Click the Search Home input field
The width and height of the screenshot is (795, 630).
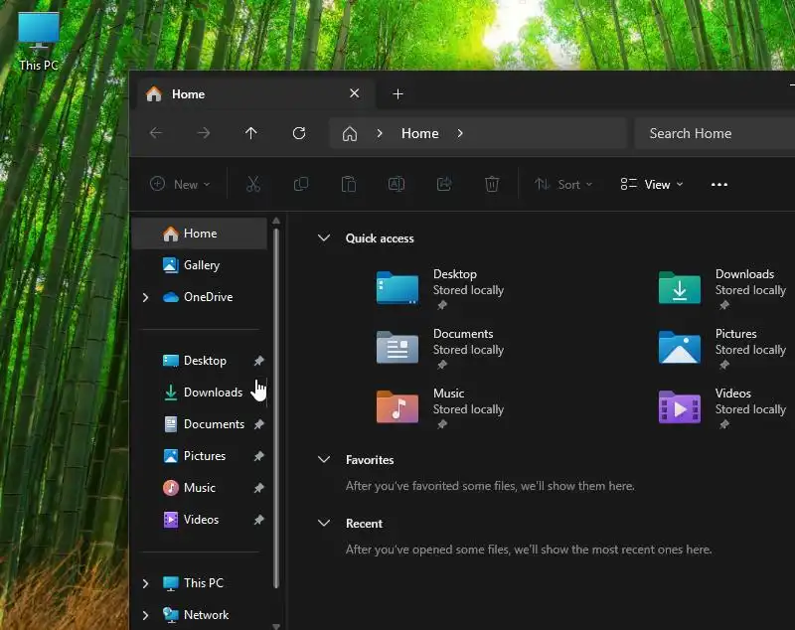click(715, 133)
